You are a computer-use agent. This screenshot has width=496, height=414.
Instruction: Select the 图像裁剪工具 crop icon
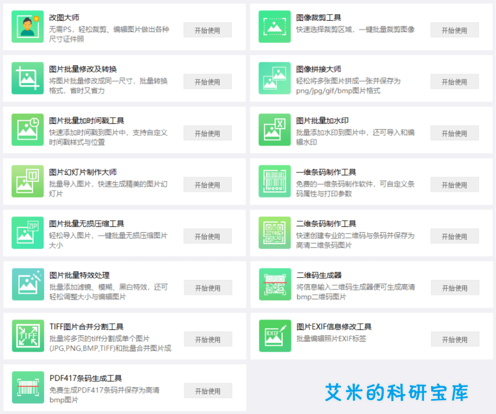coord(275,27)
